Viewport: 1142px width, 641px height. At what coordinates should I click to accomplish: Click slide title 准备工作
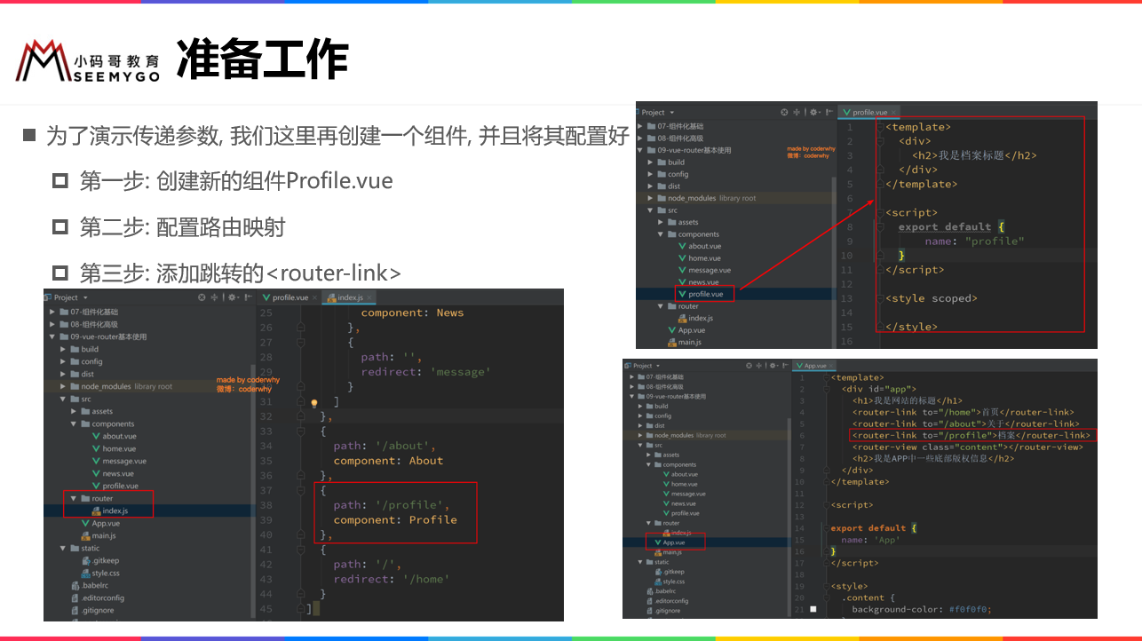click(262, 59)
